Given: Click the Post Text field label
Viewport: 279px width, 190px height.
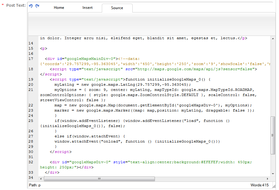Looking at the screenshot, I should point(16,5).
